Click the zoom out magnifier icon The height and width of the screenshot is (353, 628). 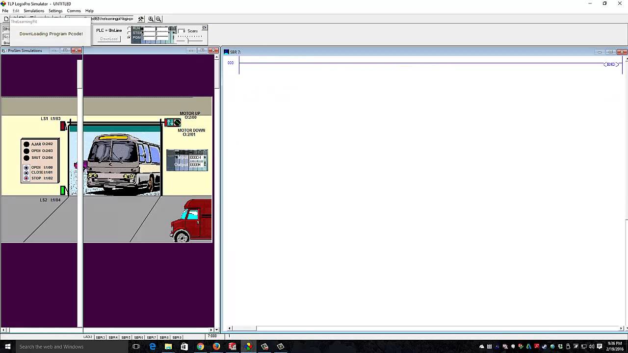(x=158, y=19)
